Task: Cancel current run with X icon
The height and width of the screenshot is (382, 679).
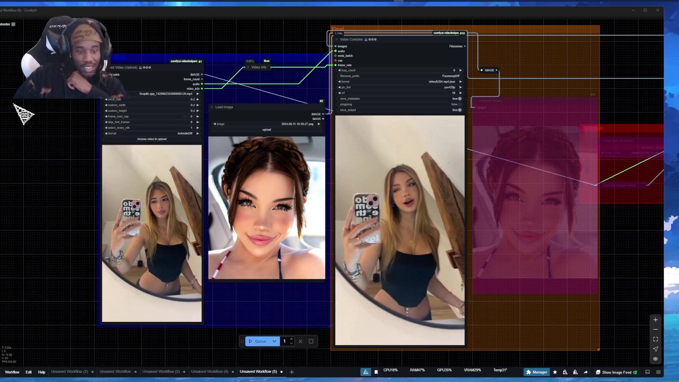Action: tap(301, 341)
